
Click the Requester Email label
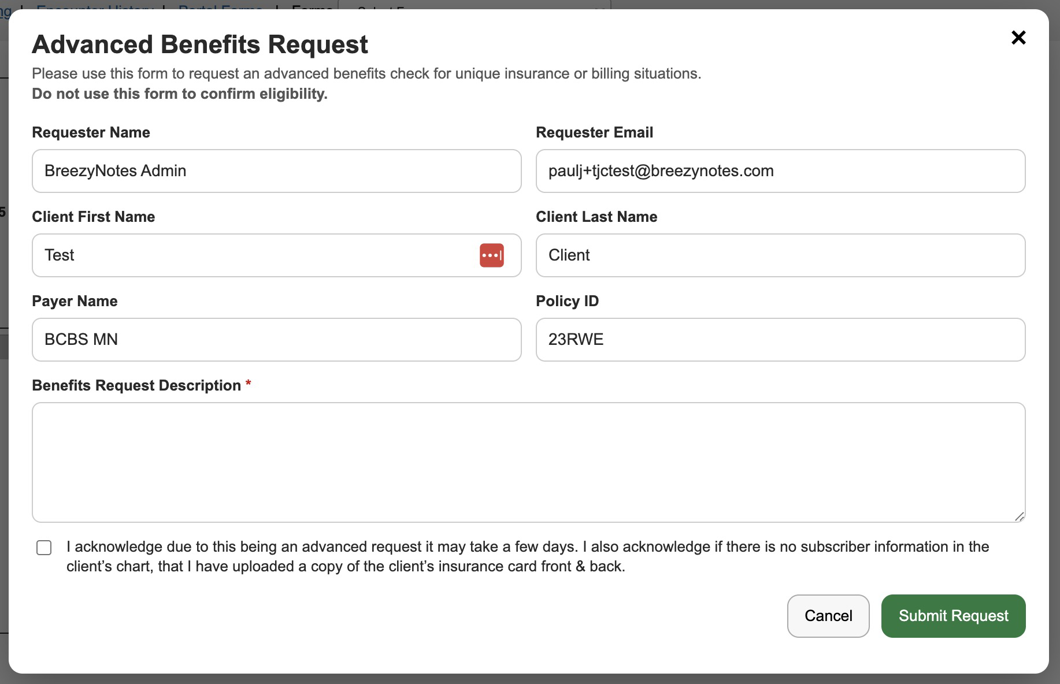(594, 132)
